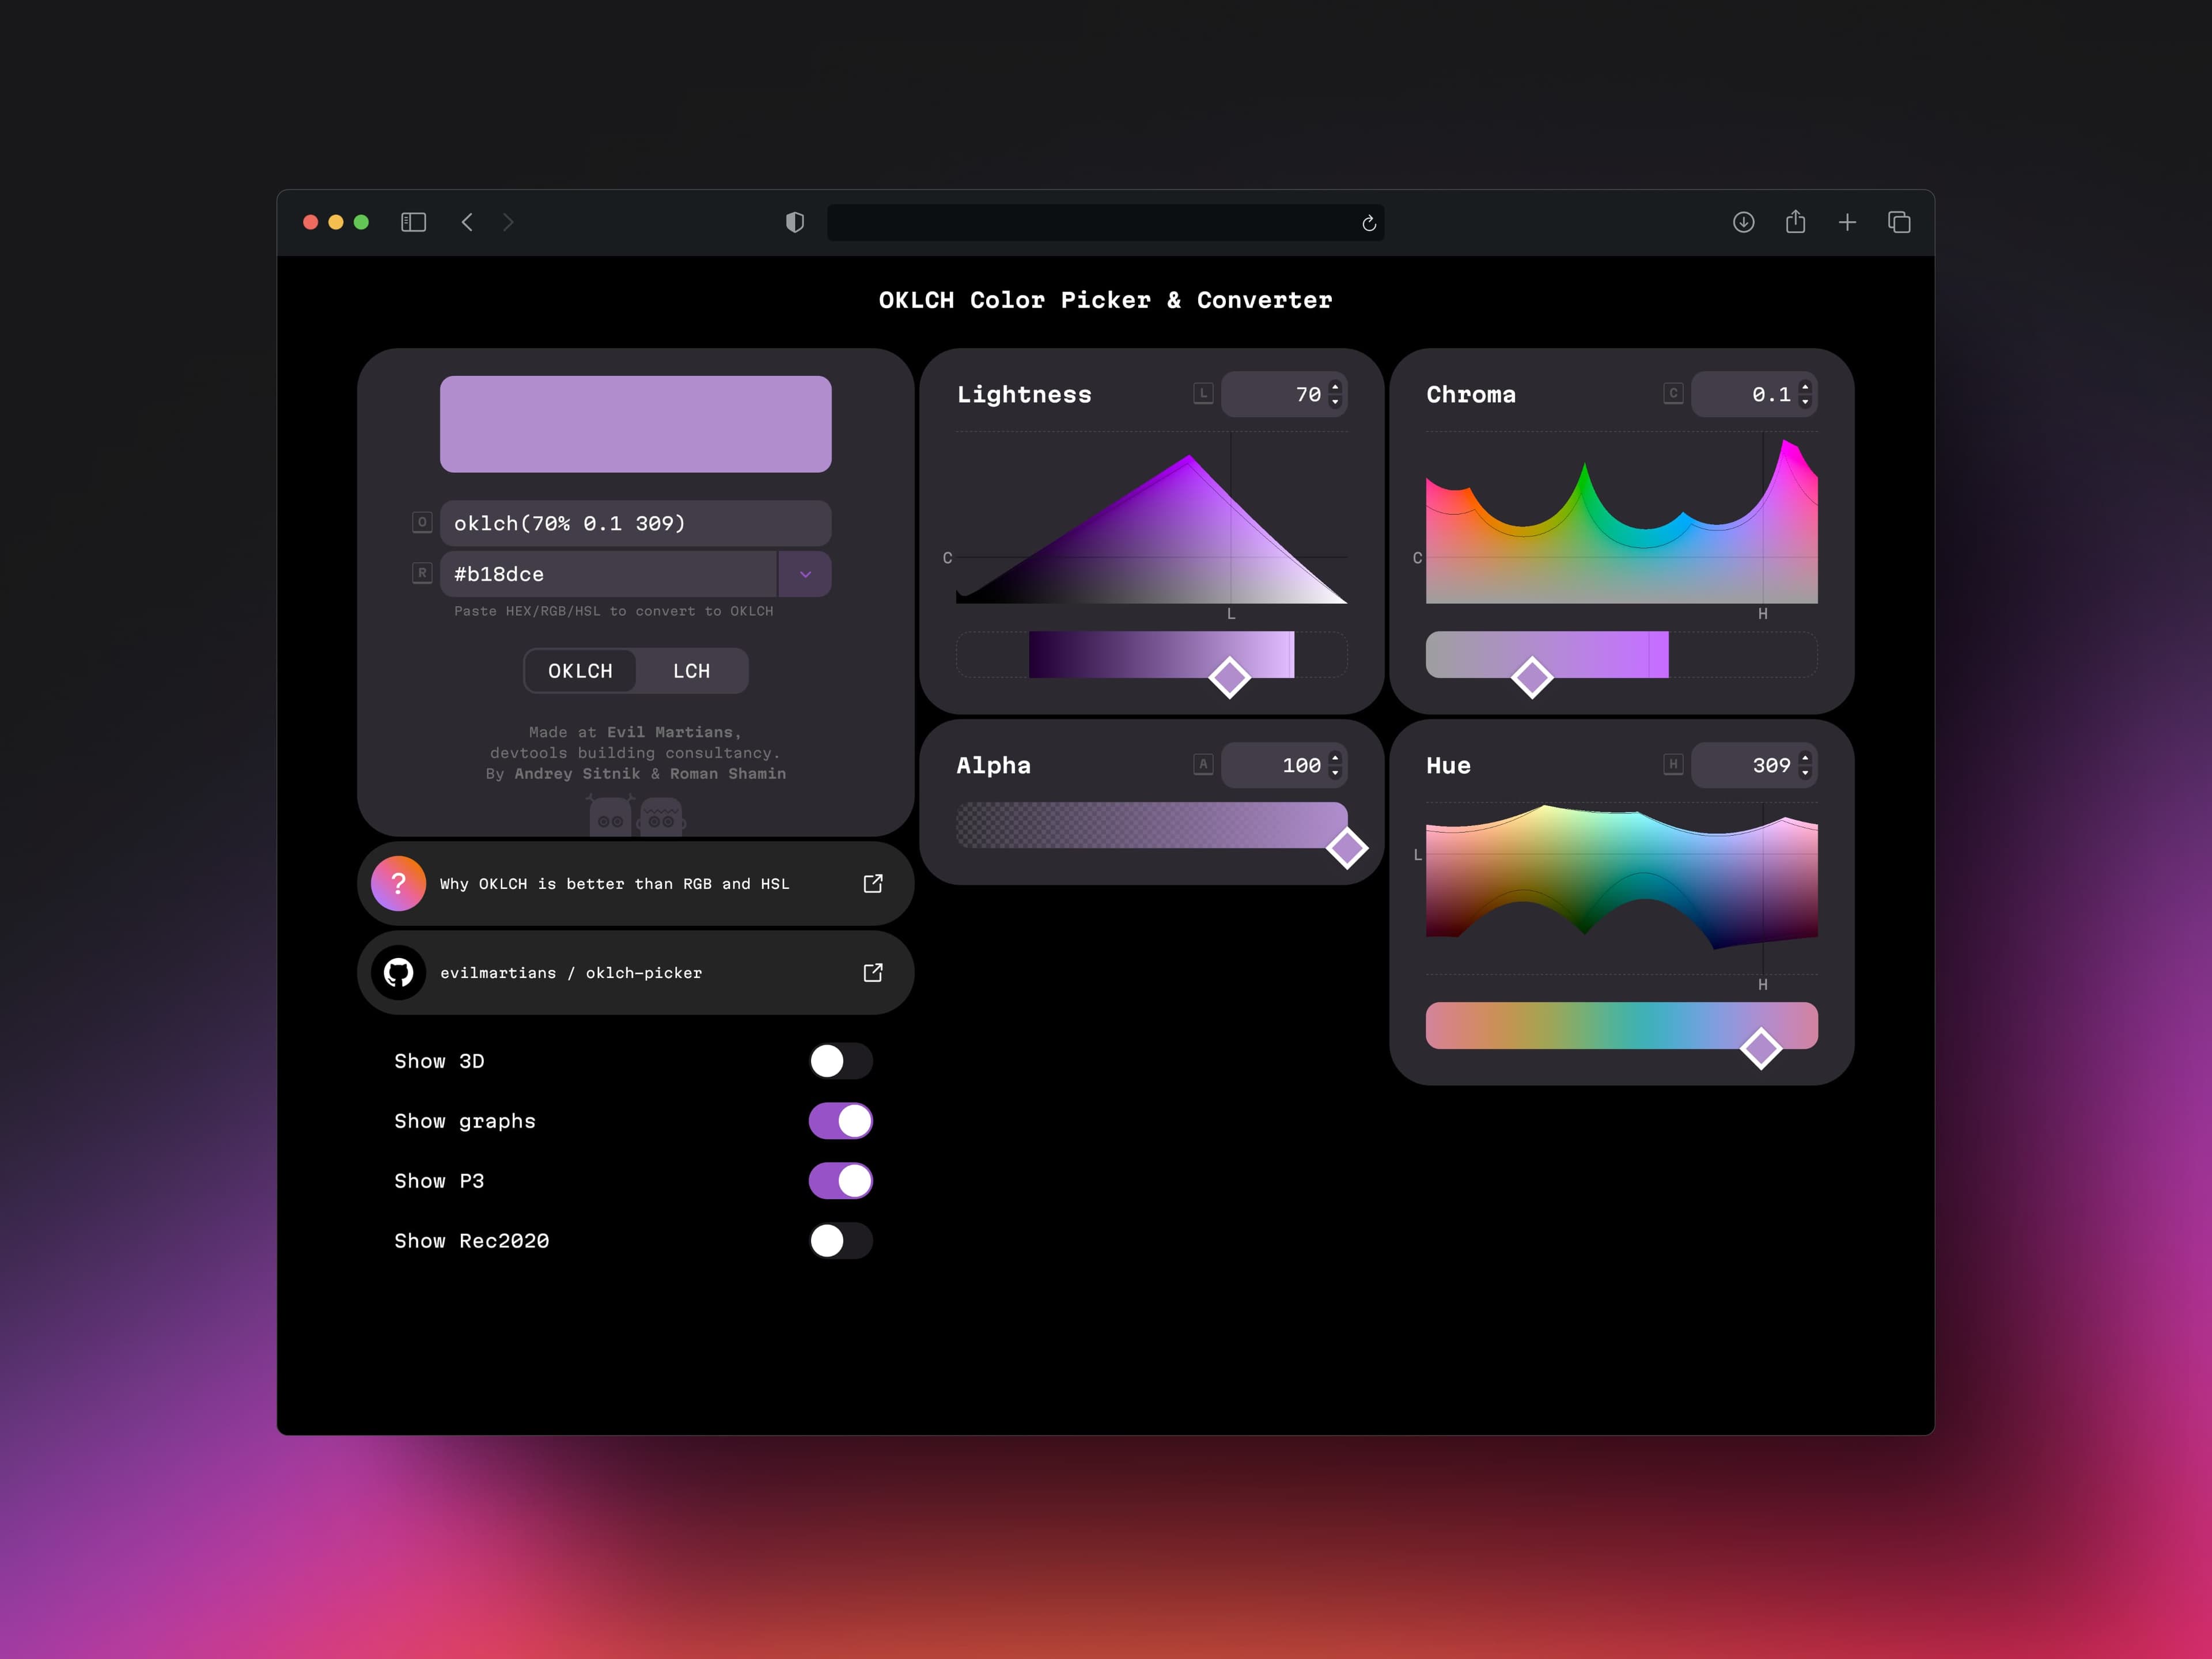The image size is (2212, 1659).
Task: Turn on Show Rec2020 switch
Action: pyautogui.click(x=840, y=1241)
